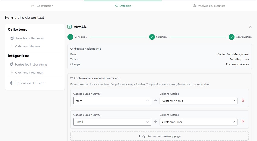This screenshot has width=257, height=141.
Task: Click Ajouter un nouveau mappage
Action: tap(159, 136)
